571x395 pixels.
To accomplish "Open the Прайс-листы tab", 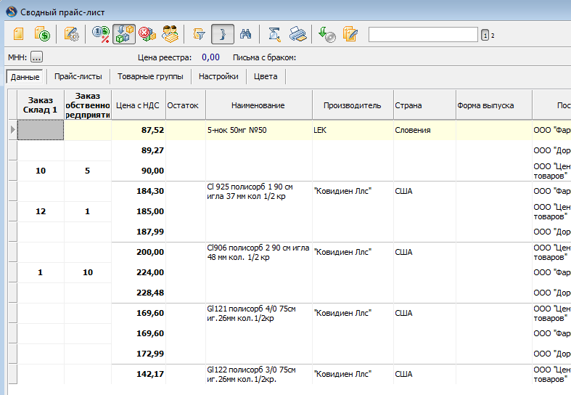I will pyautogui.click(x=78, y=76).
